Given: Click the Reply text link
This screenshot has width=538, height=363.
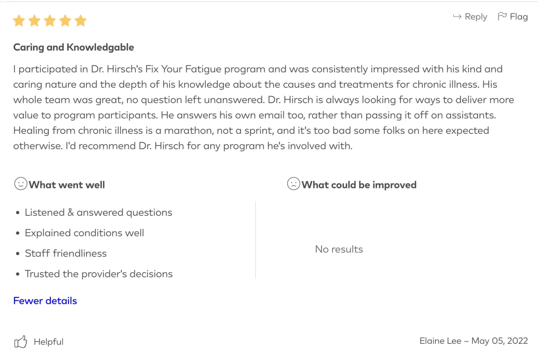Looking at the screenshot, I should pyautogui.click(x=476, y=17).
